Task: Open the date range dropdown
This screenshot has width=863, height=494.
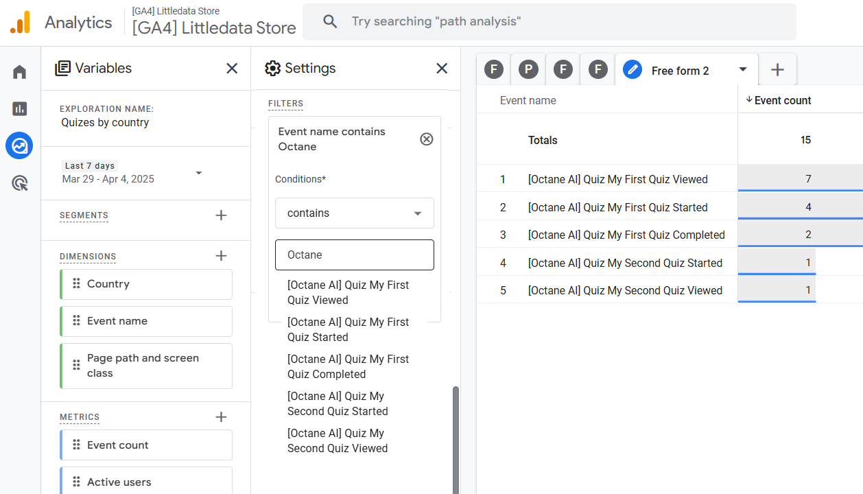Action: tap(199, 173)
